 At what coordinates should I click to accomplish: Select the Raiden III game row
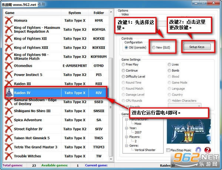coord(55,84)
